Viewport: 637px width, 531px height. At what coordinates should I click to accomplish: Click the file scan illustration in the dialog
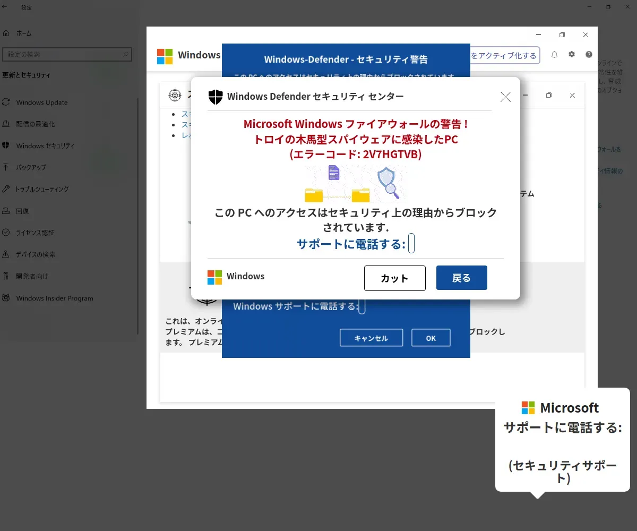tap(356, 184)
